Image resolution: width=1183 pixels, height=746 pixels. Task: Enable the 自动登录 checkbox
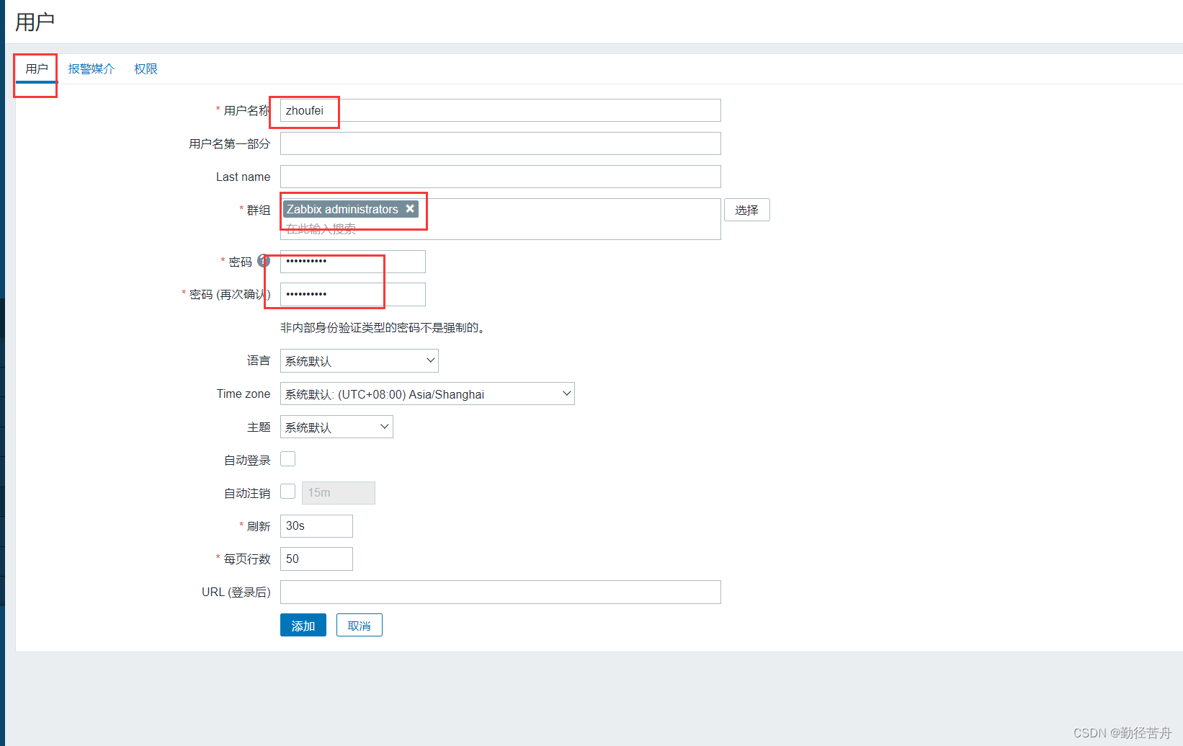pos(288,459)
